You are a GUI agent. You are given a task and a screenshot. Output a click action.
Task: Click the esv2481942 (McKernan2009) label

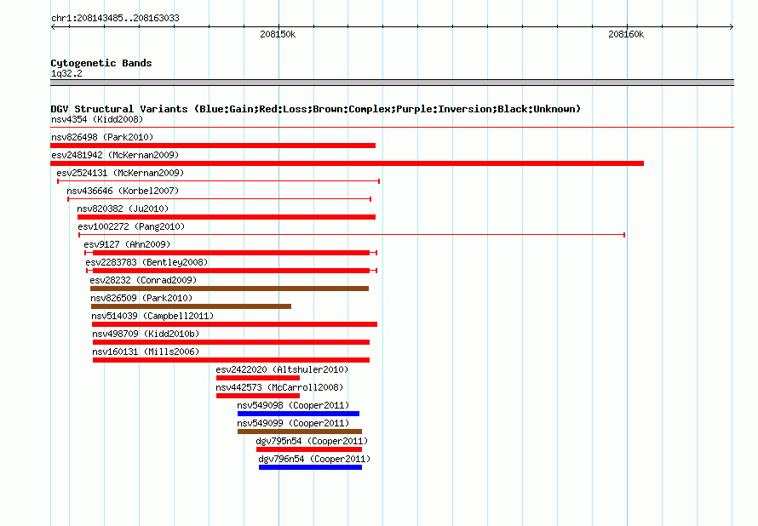pyautogui.click(x=115, y=155)
